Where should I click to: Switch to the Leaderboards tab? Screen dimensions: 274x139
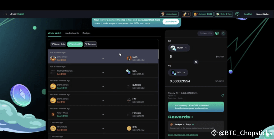(x=72, y=33)
